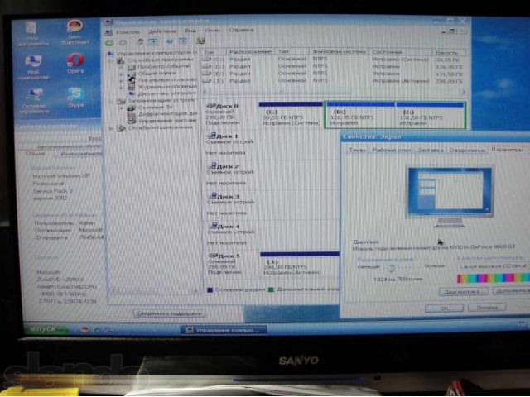The width and height of the screenshot is (530, 397).
Task: Click the volume list right scroll arrow
Action: (x=464, y=92)
